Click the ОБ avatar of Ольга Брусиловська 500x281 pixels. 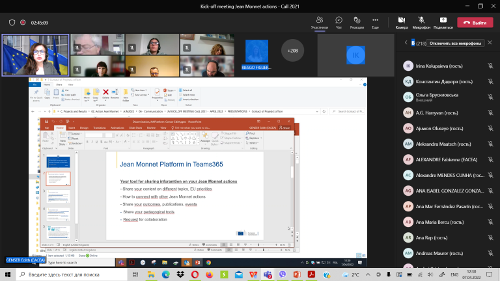click(x=408, y=97)
